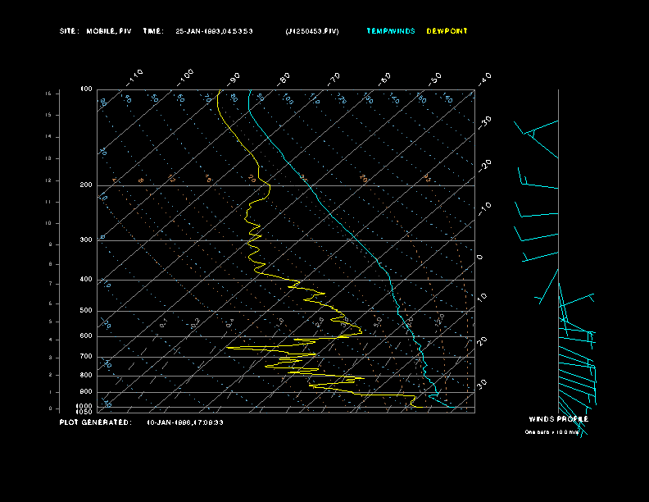Viewport: 649px width, 502px height.
Task: Select the MOBILE, FIV site name
Action: coord(109,31)
